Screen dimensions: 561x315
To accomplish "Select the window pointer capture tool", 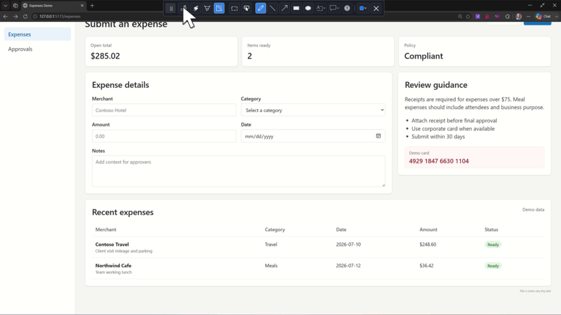I will (x=247, y=8).
